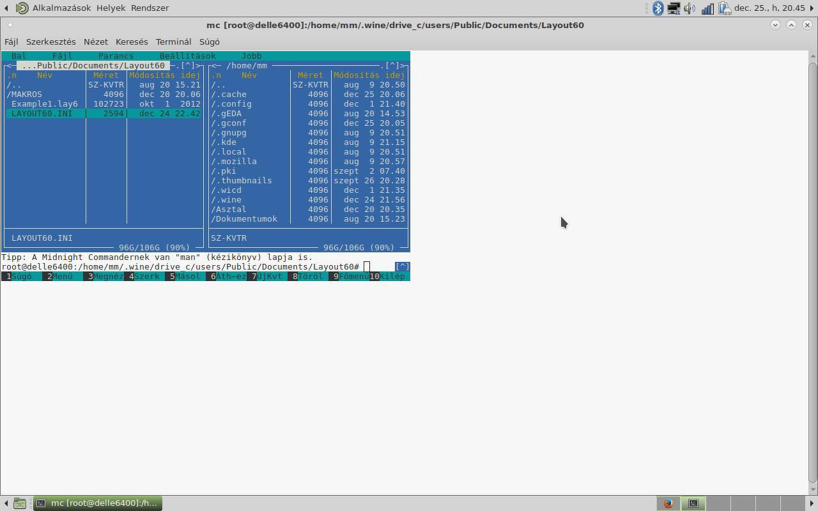
Task: Select /Dokumentumok directory in right panel
Action: click(x=308, y=218)
